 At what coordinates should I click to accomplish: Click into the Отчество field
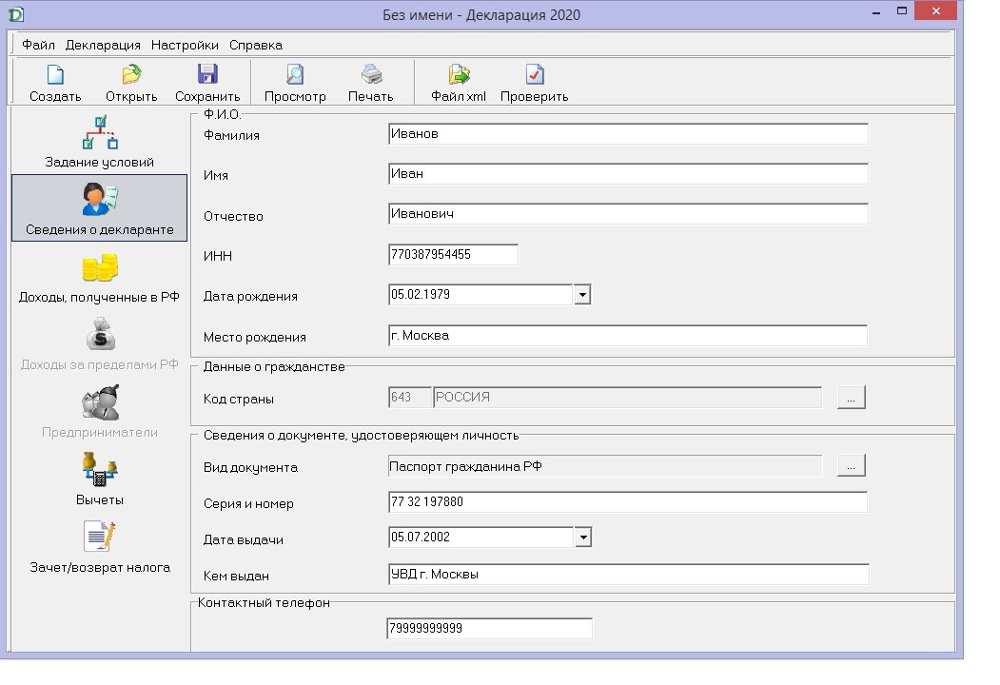(628, 214)
